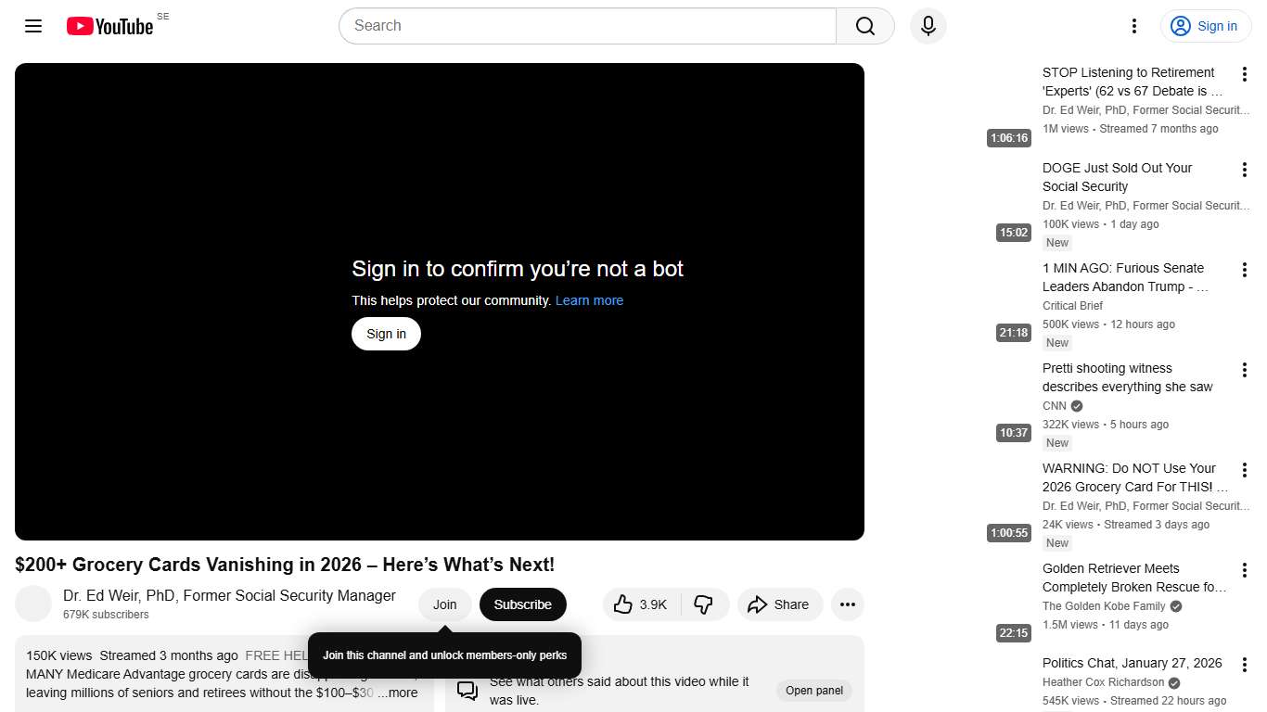
Task: Open more video actions with the ellipsis icon
Action: (847, 604)
